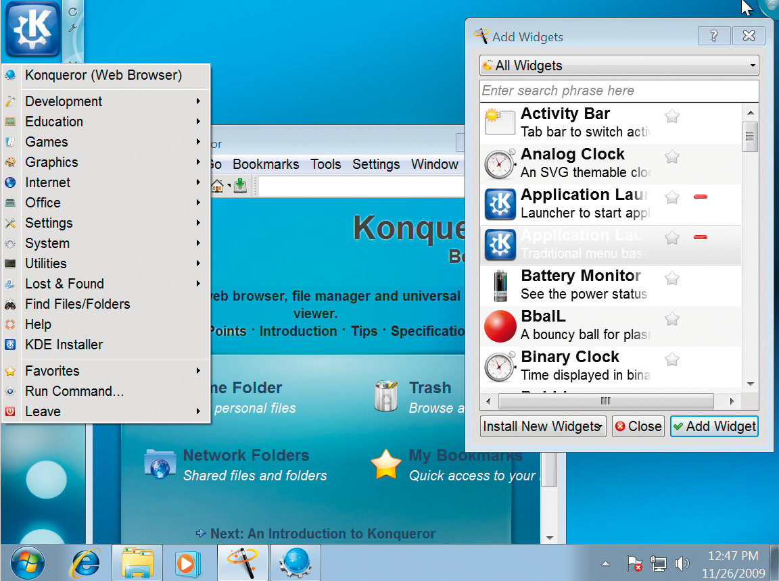Open Konqueror's Bookmarks menu
This screenshot has height=581, width=779.
coord(266,164)
